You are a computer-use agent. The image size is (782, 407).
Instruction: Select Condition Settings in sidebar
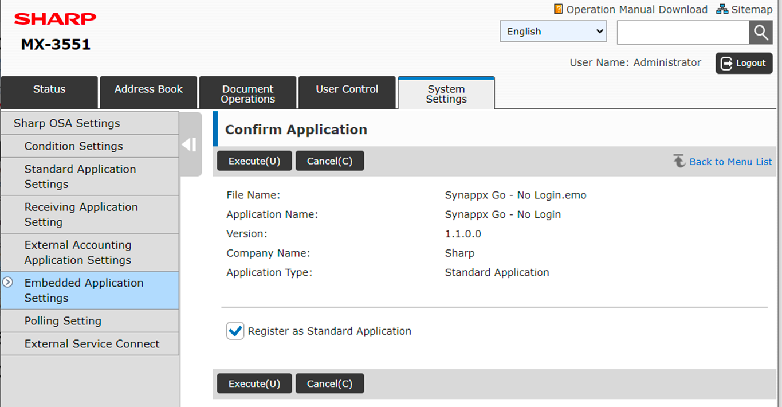click(90, 146)
